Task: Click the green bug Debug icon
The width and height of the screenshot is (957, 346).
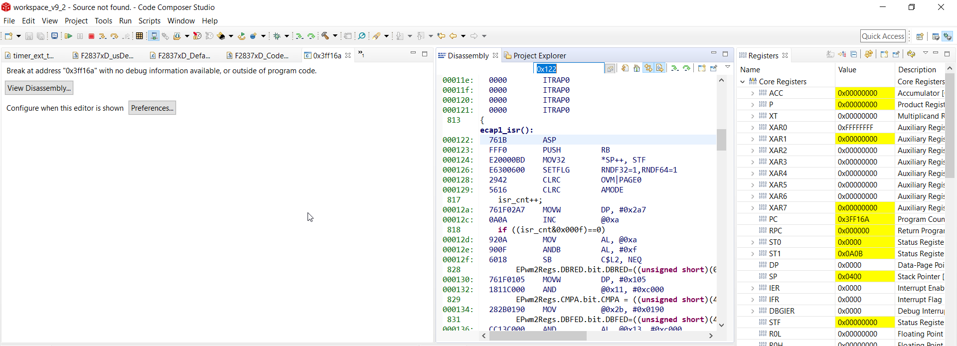Action: pyautogui.click(x=277, y=36)
